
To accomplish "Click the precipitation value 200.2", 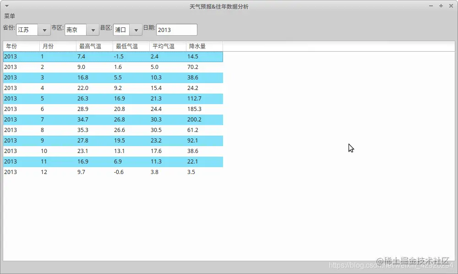I will coord(194,119).
